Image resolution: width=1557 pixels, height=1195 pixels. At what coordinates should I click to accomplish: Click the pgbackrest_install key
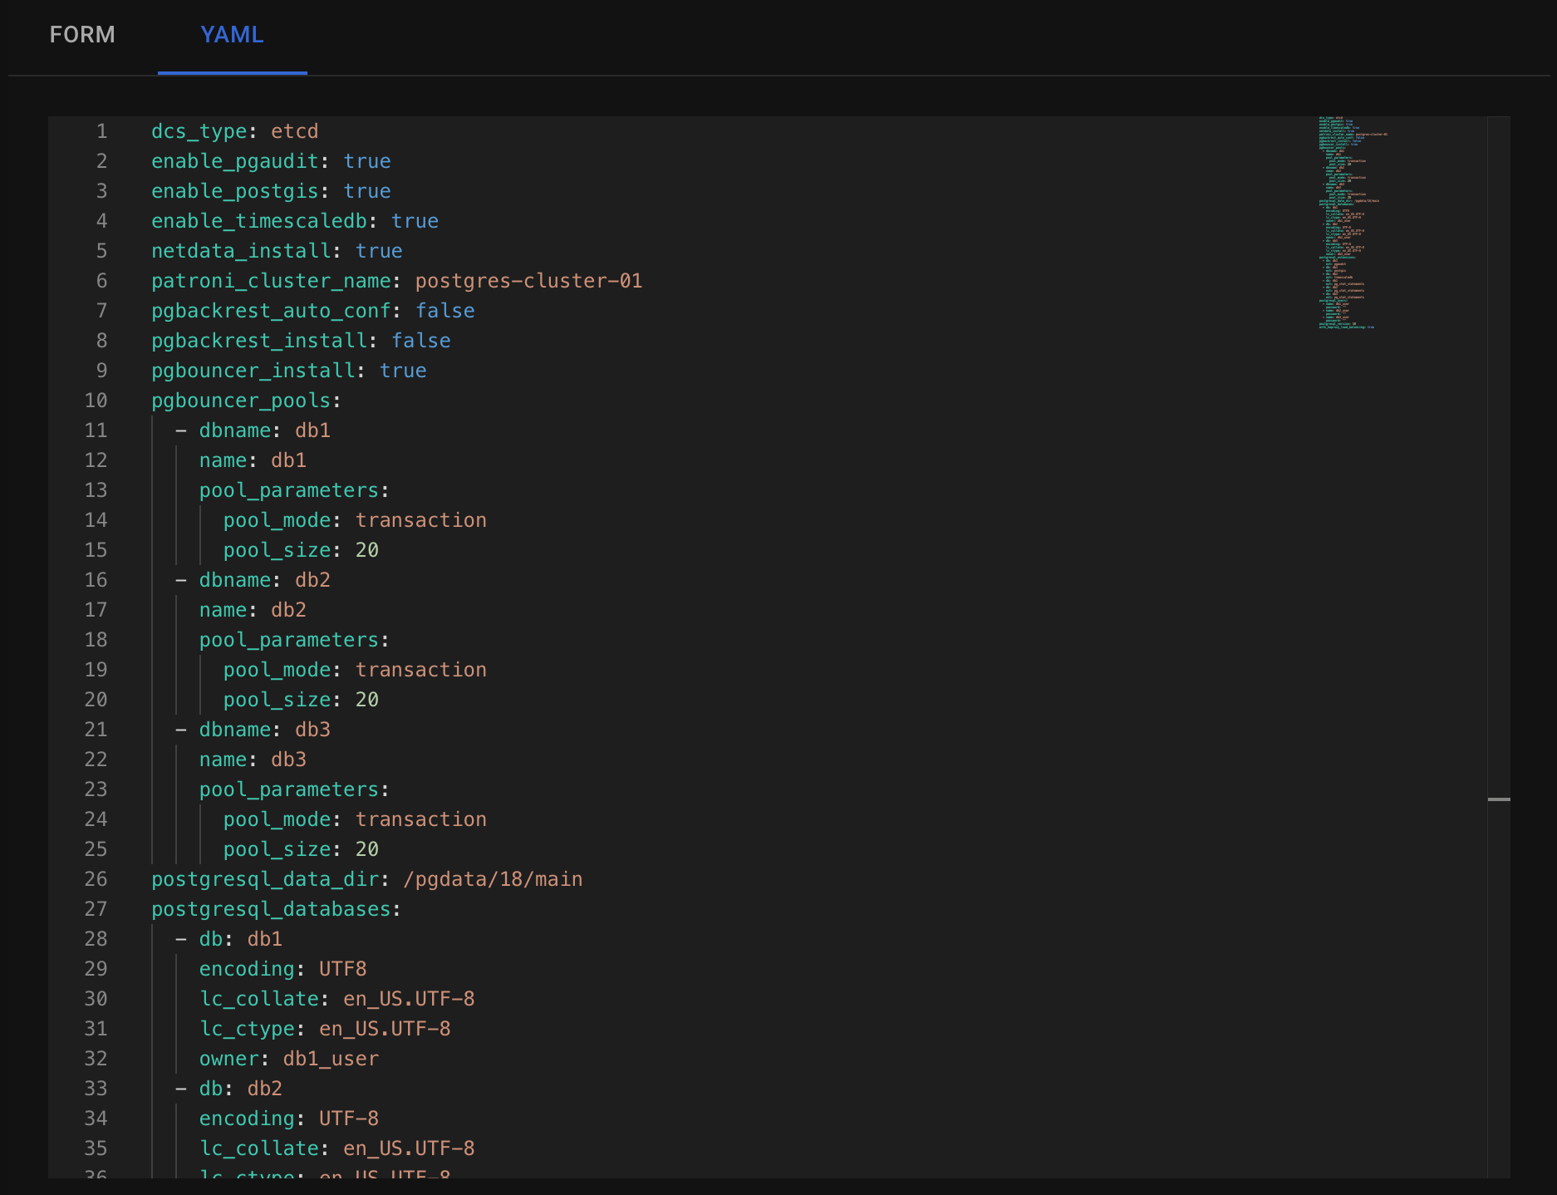pos(259,341)
